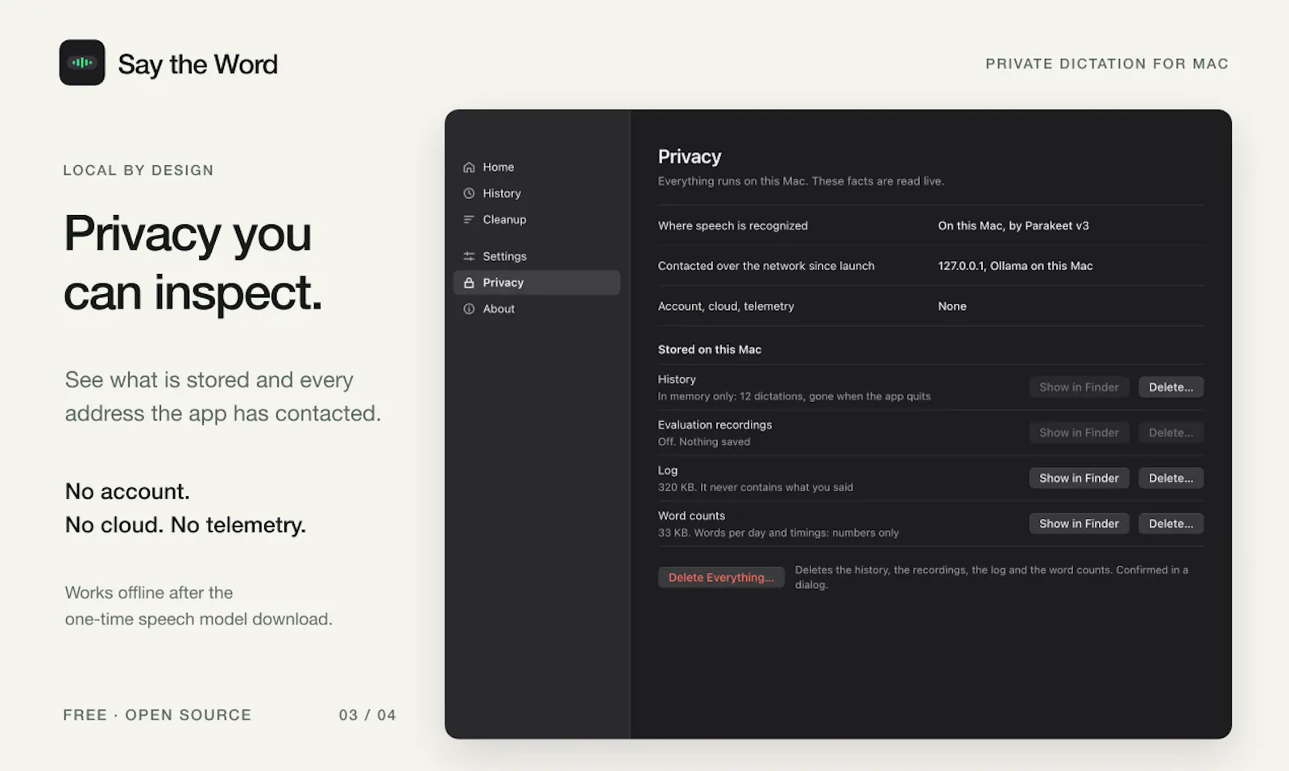The image size is (1289, 771).
Task: Click the Cleanup lines icon
Action: coord(469,219)
